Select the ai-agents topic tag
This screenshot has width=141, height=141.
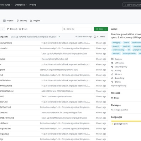pyautogui.click(x=116, y=46)
